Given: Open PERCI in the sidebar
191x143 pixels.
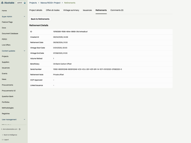Looking at the screenshot, I should click(5, 39).
